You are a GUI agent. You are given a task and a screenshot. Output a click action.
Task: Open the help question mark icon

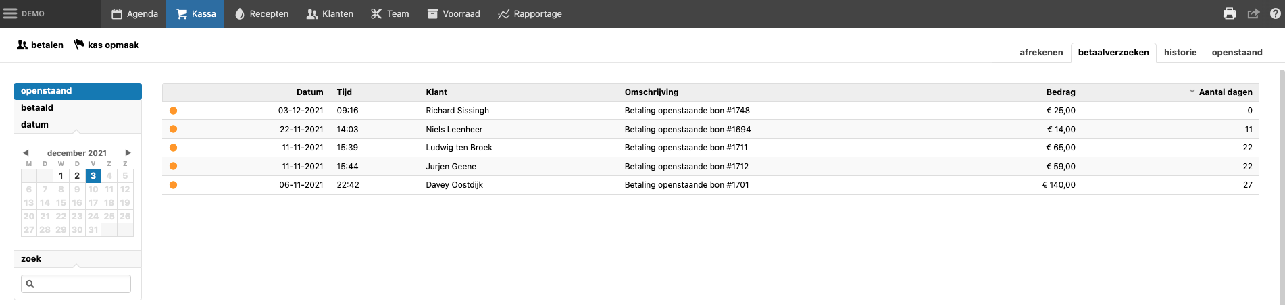(x=1275, y=13)
